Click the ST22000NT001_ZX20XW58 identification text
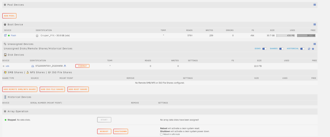The image size is (330, 137). pos(49,66)
